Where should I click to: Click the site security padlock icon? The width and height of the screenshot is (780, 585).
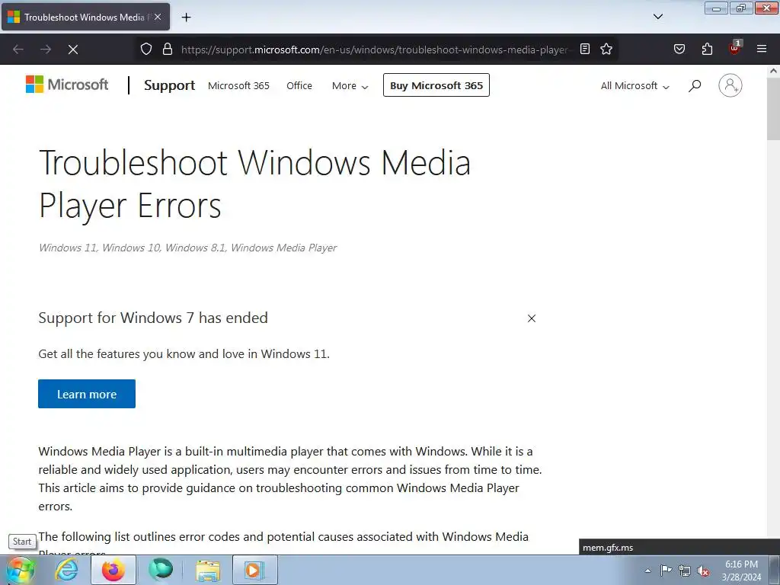[x=168, y=50]
